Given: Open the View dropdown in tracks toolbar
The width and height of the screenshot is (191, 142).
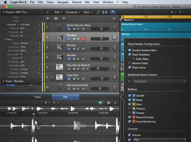Looking at the screenshot, I should pos(88,12).
